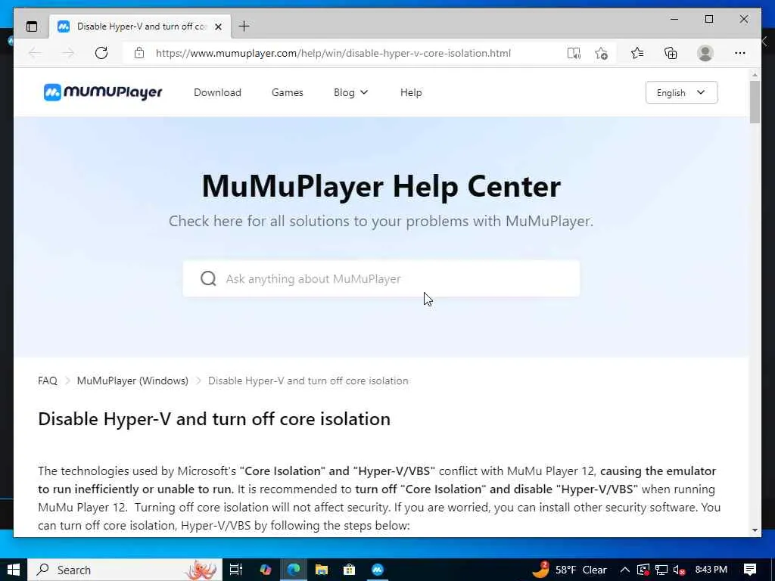Screen dimensions: 775x581
Task: Open the notification center icon
Action: pos(750,570)
